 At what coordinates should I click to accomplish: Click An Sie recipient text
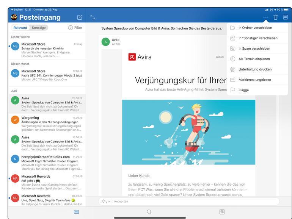point(116,44)
